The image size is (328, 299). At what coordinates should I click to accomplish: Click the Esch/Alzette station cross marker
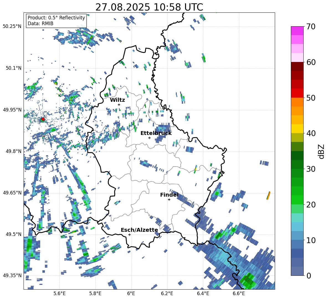[x=129, y=235]
